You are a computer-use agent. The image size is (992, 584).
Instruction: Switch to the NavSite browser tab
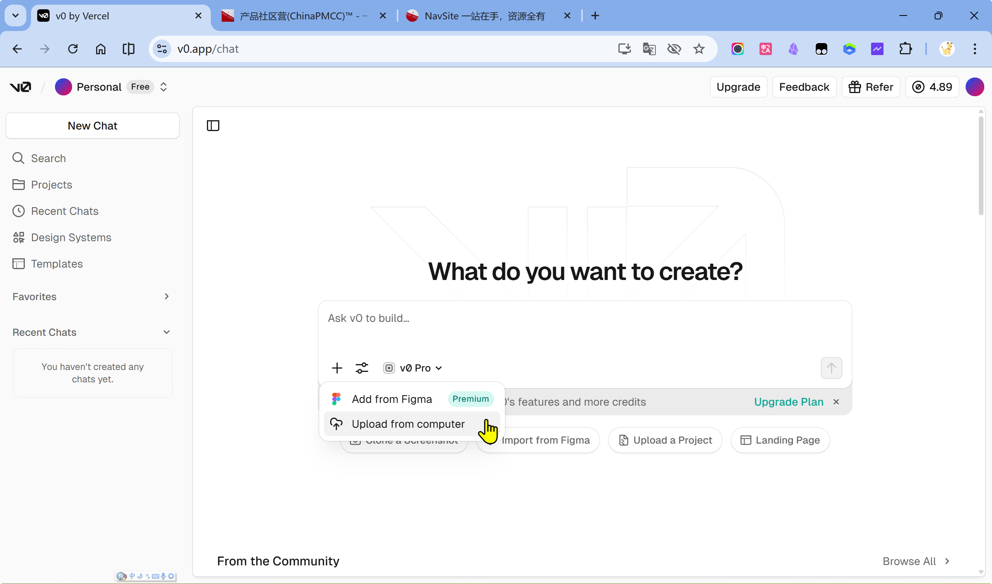(484, 16)
